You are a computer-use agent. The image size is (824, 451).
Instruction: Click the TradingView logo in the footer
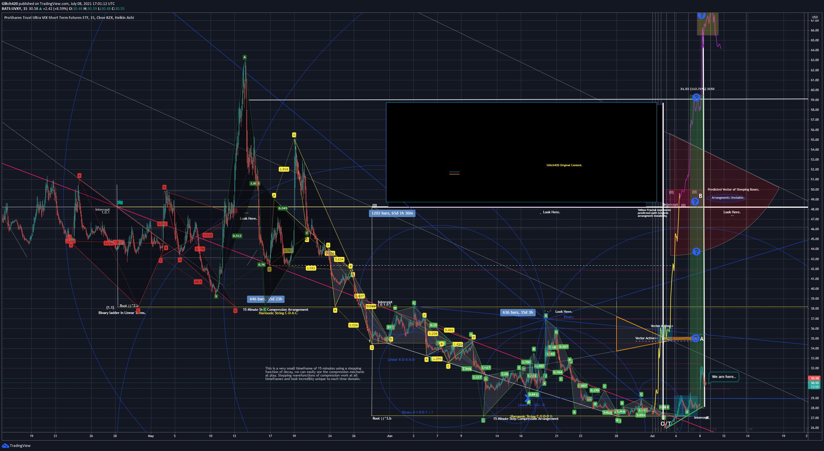coord(16,445)
